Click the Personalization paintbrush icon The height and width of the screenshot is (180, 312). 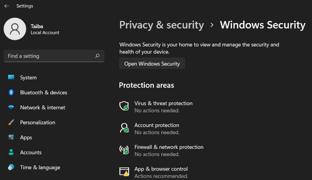coord(11,122)
